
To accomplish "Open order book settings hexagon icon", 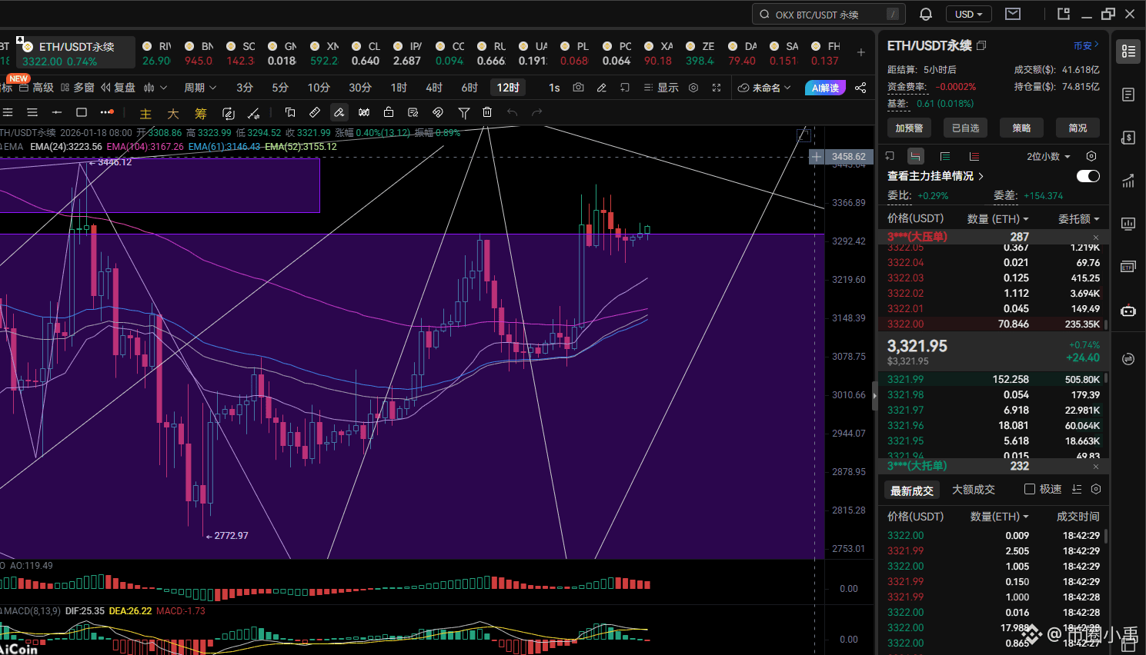I will tap(1091, 156).
